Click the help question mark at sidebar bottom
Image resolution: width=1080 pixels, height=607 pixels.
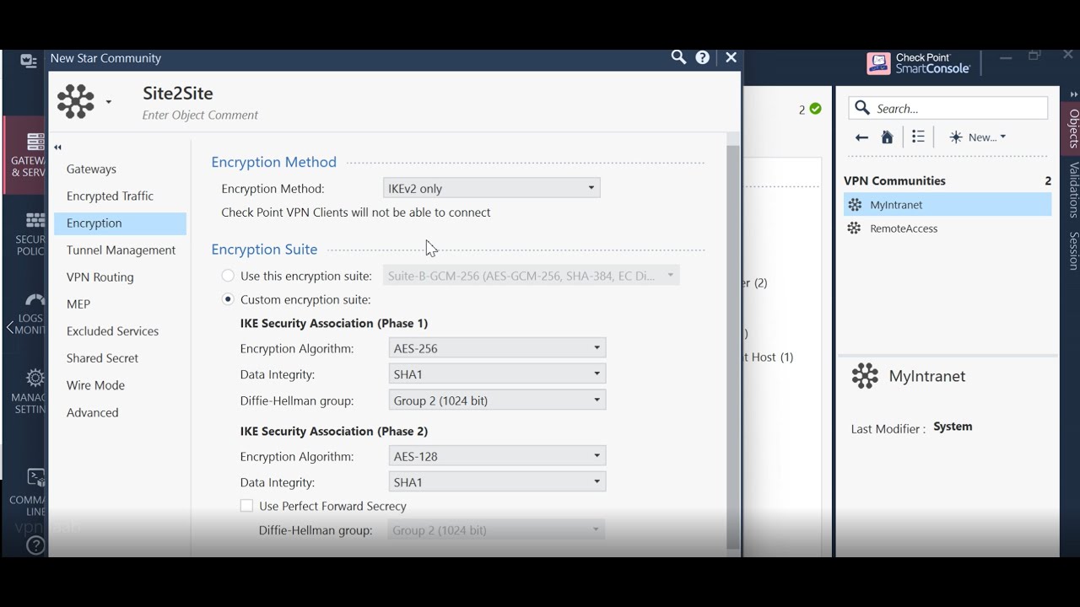click(x=35, y=545)
